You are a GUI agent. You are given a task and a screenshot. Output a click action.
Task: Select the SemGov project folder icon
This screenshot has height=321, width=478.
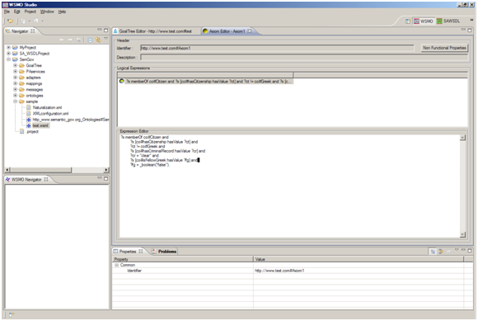(x=15, y=59)
